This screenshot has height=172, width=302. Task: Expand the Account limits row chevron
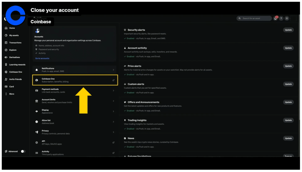point(114,101)
